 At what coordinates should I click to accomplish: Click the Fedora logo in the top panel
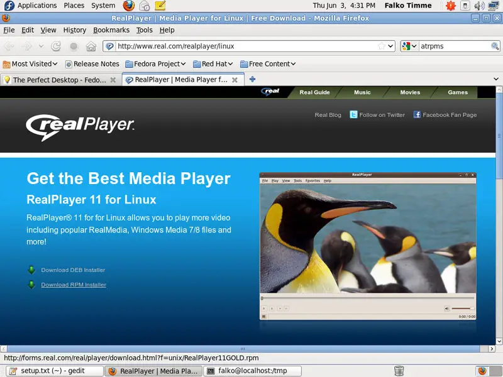(x=9, y=6)
